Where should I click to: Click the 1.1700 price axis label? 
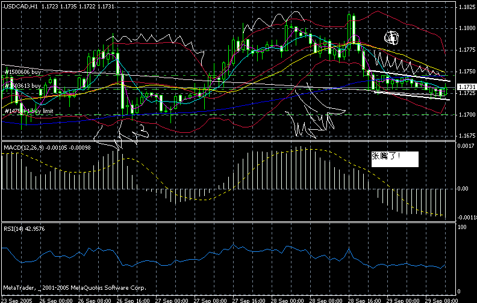(467, 114)
